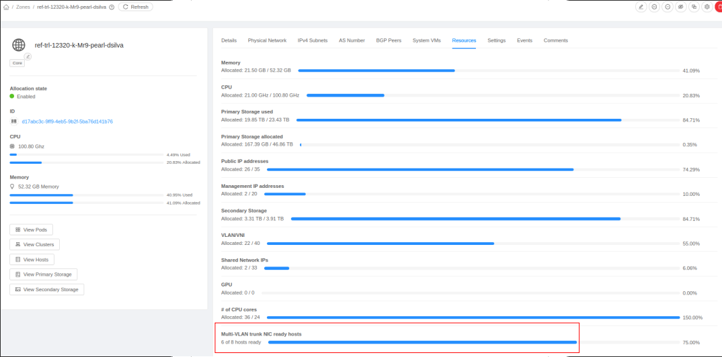Select the Resources tab

(464, 40)
